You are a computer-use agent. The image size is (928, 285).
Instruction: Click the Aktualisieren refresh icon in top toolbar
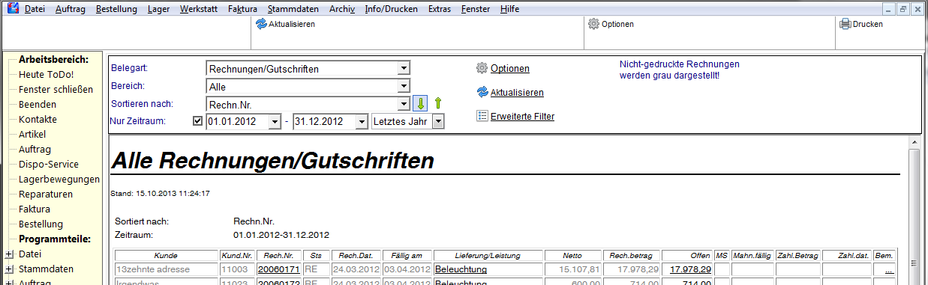coord(261,24)
